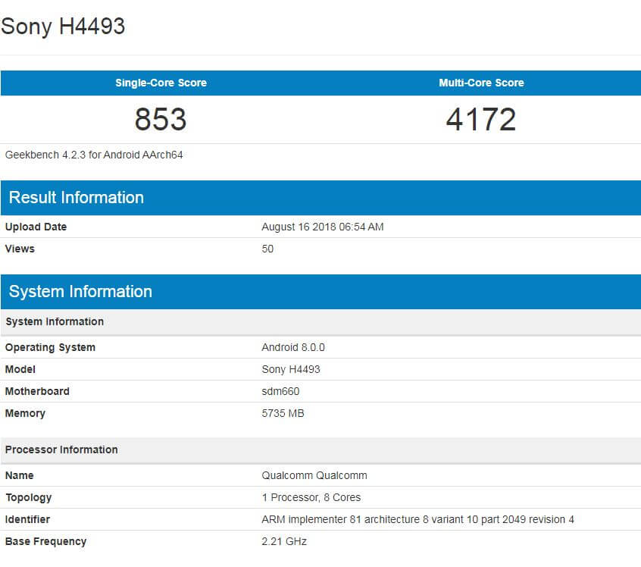Select the Operating System row label
The height and width of the screenshot is (567, 641).
(50, 347)
